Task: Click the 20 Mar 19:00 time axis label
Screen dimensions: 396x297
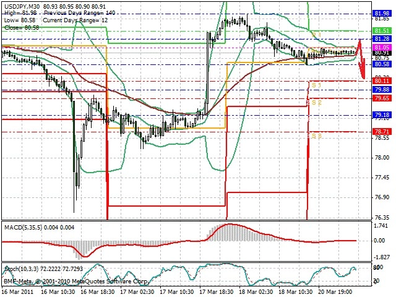Action: (x=335, y=291)
